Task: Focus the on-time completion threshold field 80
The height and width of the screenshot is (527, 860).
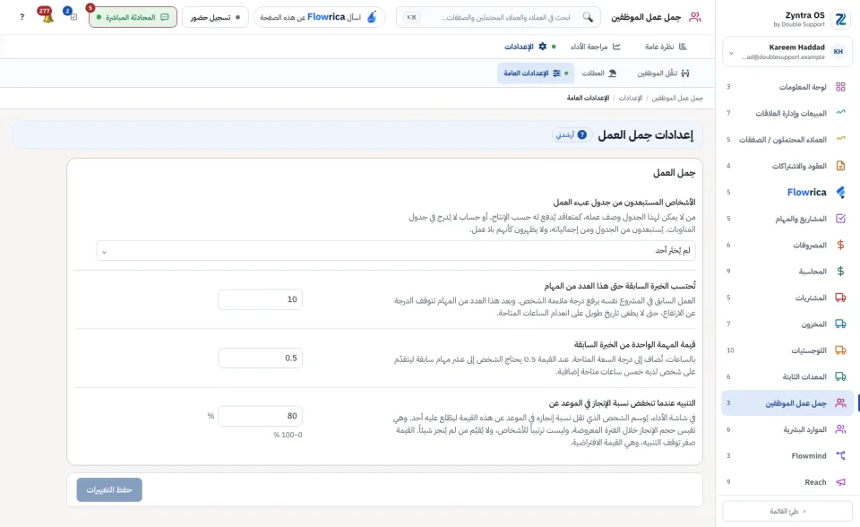Action: click(x=260, y=416)
